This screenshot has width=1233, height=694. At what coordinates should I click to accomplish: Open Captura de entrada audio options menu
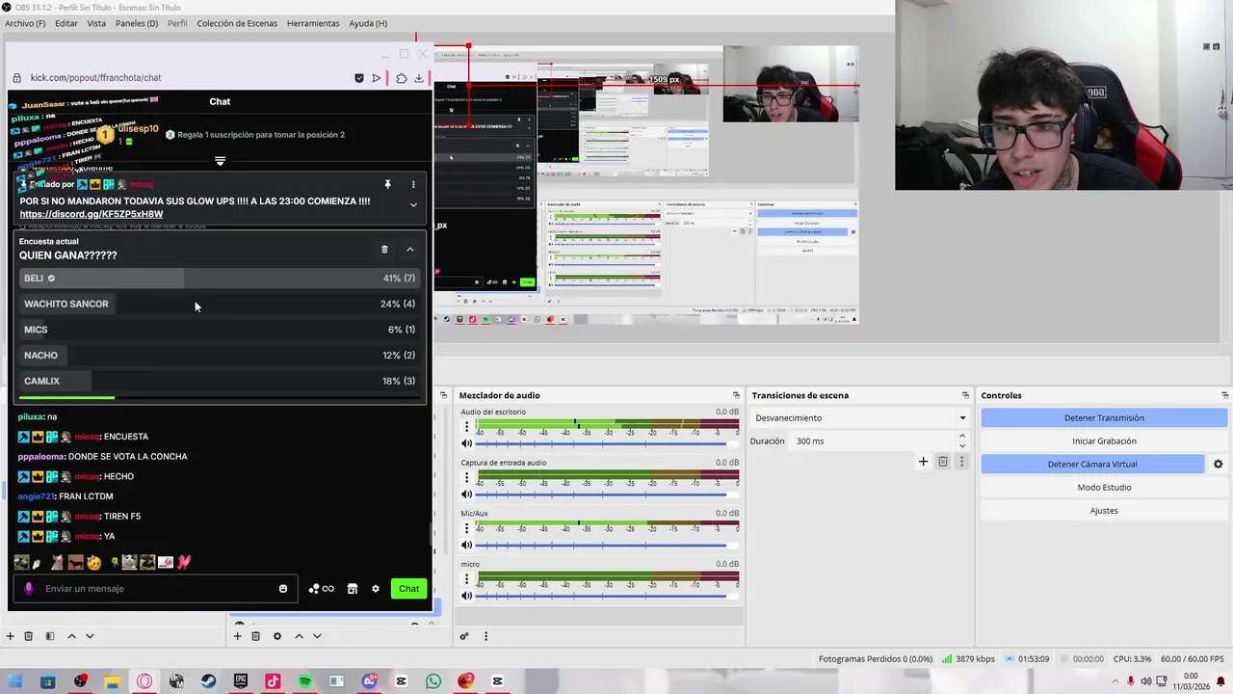pos(467,478)
